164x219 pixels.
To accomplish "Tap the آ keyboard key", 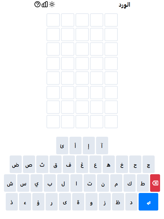I will 102,145.
